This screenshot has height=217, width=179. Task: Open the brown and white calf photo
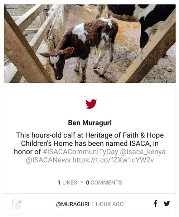[90, 44]
